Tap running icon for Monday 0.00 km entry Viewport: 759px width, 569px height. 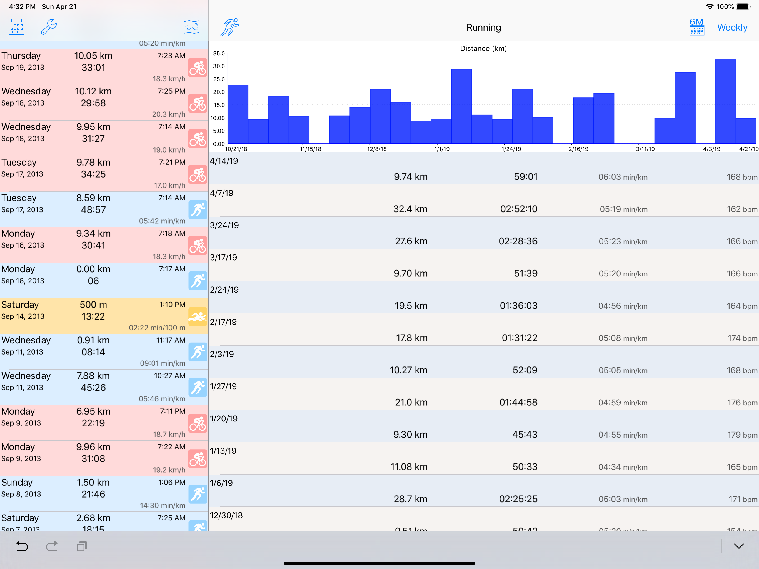coord(198,281)
